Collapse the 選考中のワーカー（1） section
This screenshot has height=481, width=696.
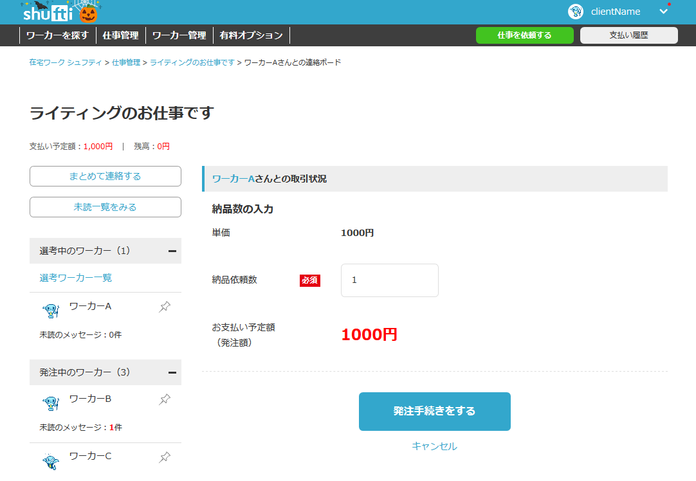(172, 251)
